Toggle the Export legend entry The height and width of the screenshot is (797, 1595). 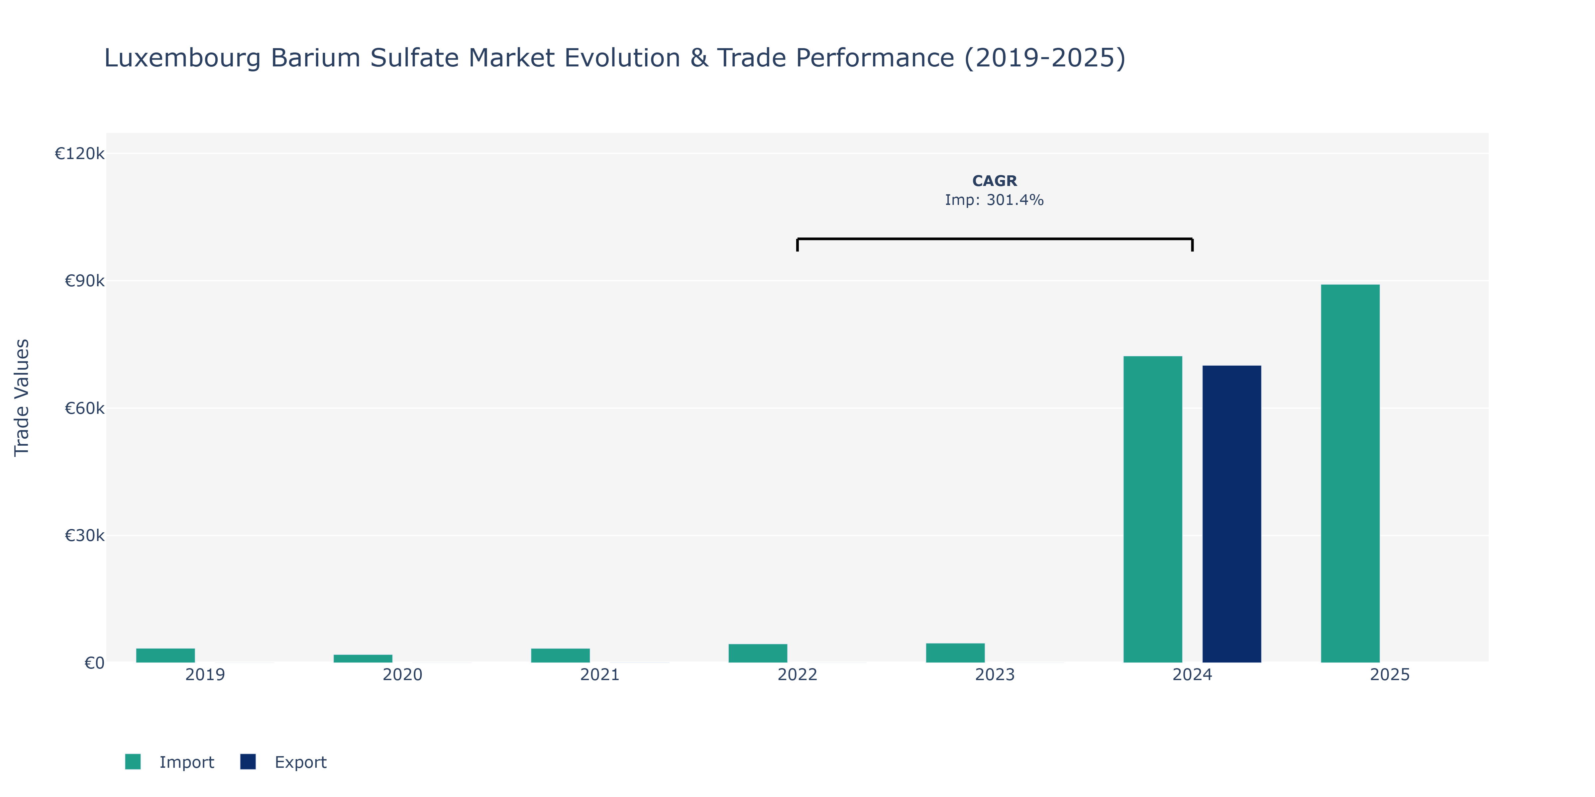(x=283, y=762)
